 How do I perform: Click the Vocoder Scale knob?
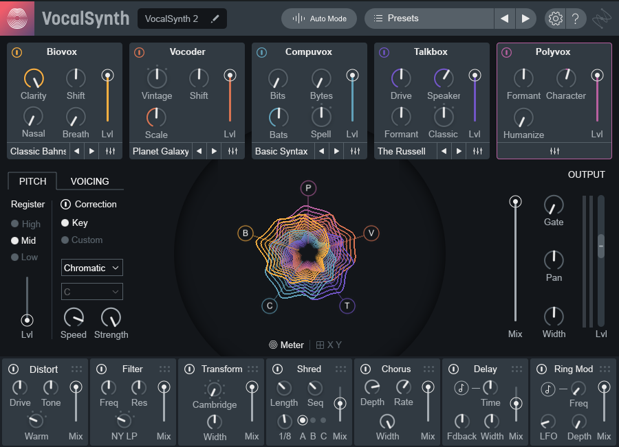coord(156,117)
